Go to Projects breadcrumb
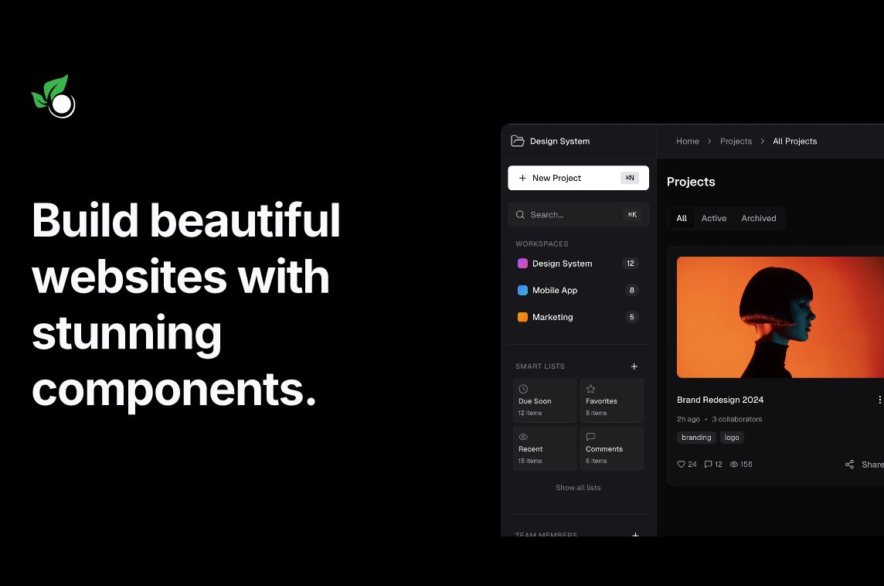The image size is (884, 586). click(x=736, y=141)
